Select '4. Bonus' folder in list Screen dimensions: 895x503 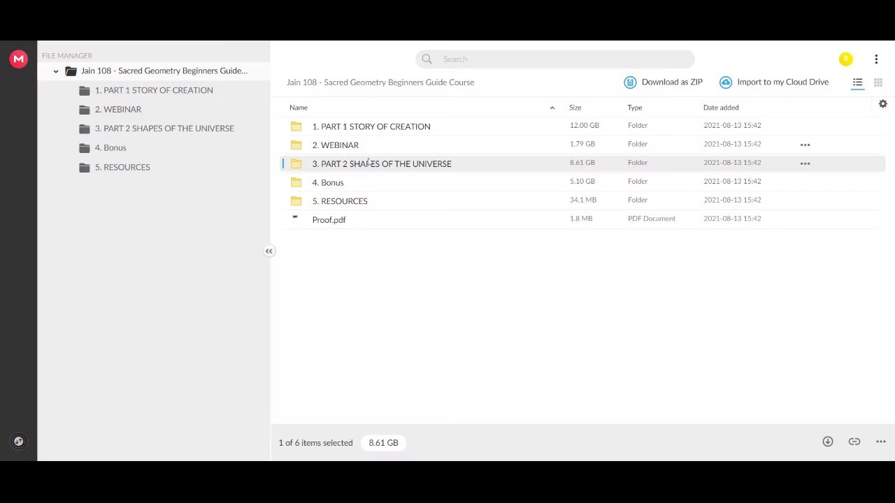click(x=583, y=182)
